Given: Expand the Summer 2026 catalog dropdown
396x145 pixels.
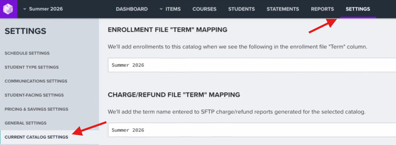Looking at the screenshot, I should (x=25, y=9).
